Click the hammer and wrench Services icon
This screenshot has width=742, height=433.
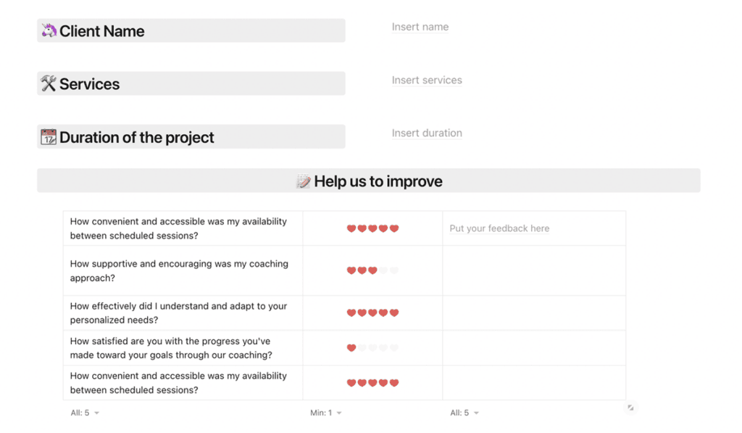click(x=47, y=83)
